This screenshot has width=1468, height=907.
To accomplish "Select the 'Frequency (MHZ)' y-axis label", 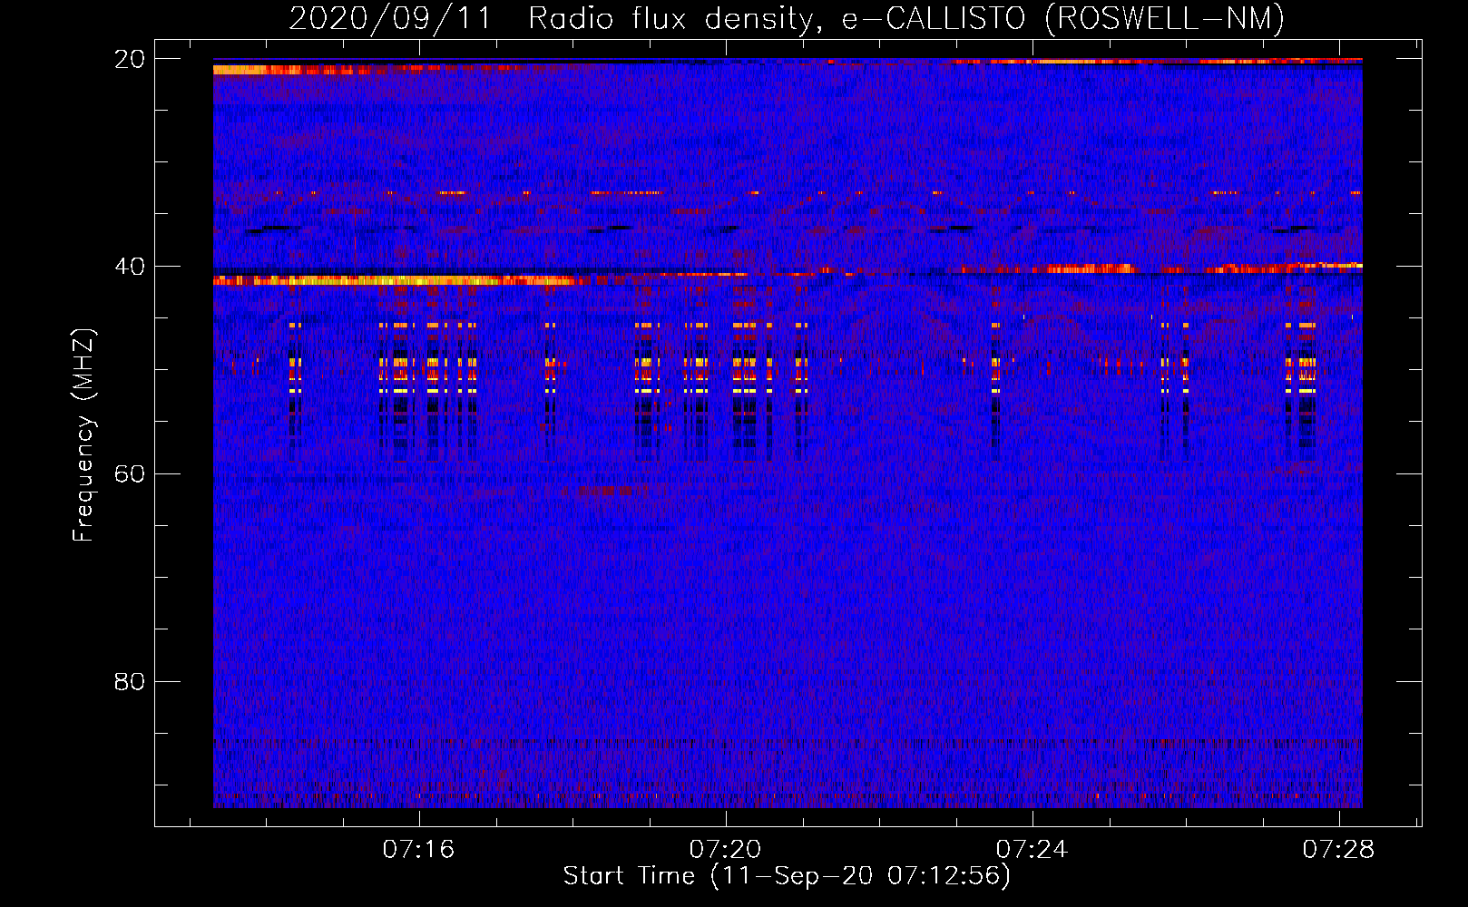I will click(83, 435).
